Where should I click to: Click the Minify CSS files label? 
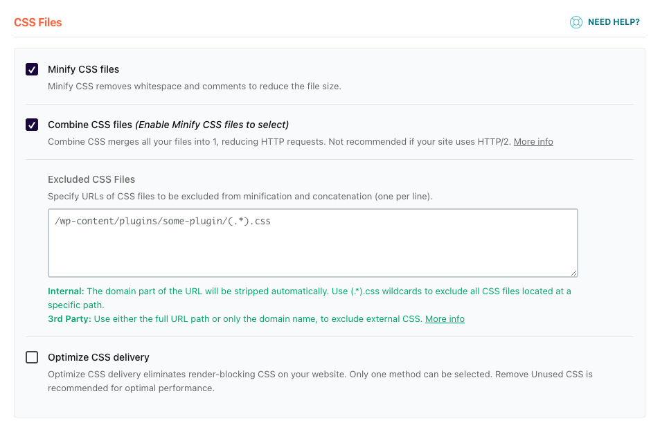click(x=83, y=69)
